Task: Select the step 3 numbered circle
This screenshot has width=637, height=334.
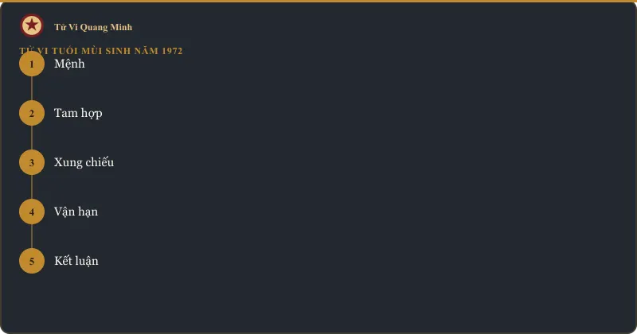Action: pyautogui.click(x=32, y=162)
